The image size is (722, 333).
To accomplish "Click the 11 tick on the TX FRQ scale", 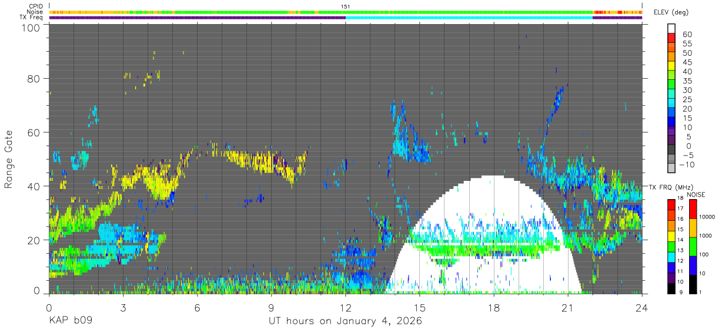I will [680, 271].
